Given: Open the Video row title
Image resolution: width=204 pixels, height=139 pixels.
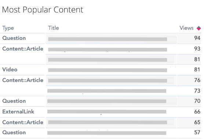Looking at the screenshot, I should [x=108, y=70].
